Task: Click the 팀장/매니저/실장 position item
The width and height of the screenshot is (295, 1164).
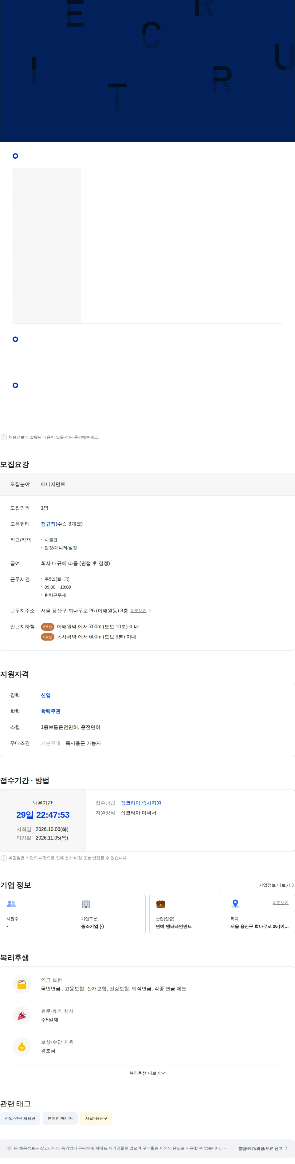Action: [61, 548]
